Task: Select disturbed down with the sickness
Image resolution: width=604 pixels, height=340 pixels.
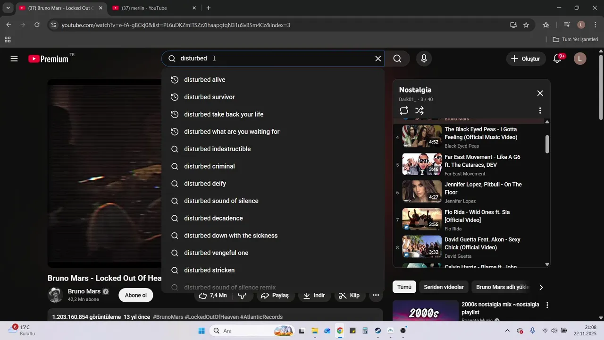Action: (x=273, y=236)
